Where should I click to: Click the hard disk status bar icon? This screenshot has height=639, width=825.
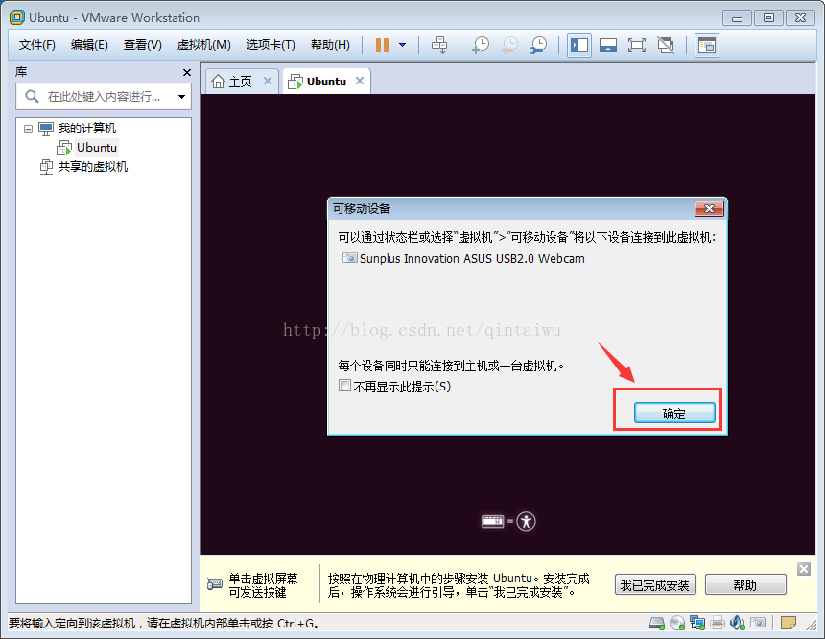point(656,624)
